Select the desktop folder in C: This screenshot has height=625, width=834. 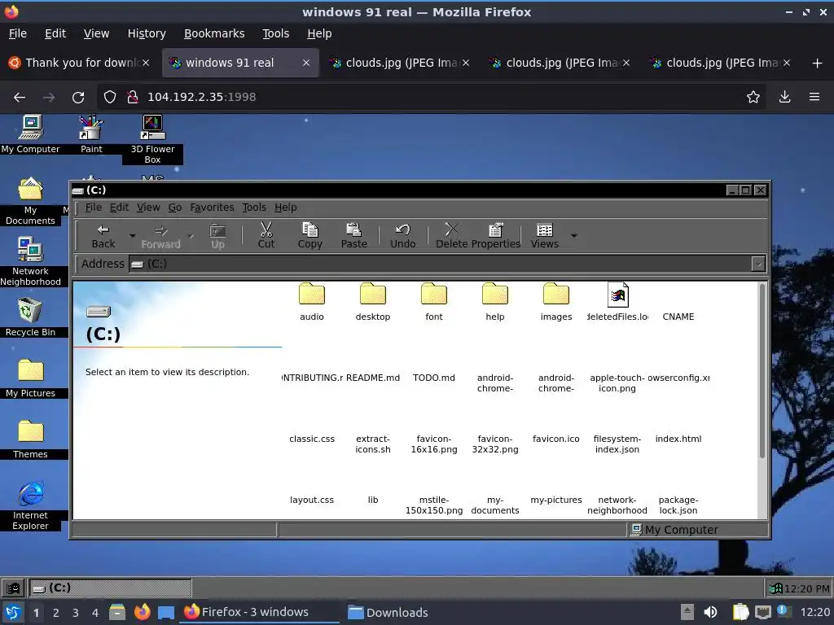click(x=373, y=302)
